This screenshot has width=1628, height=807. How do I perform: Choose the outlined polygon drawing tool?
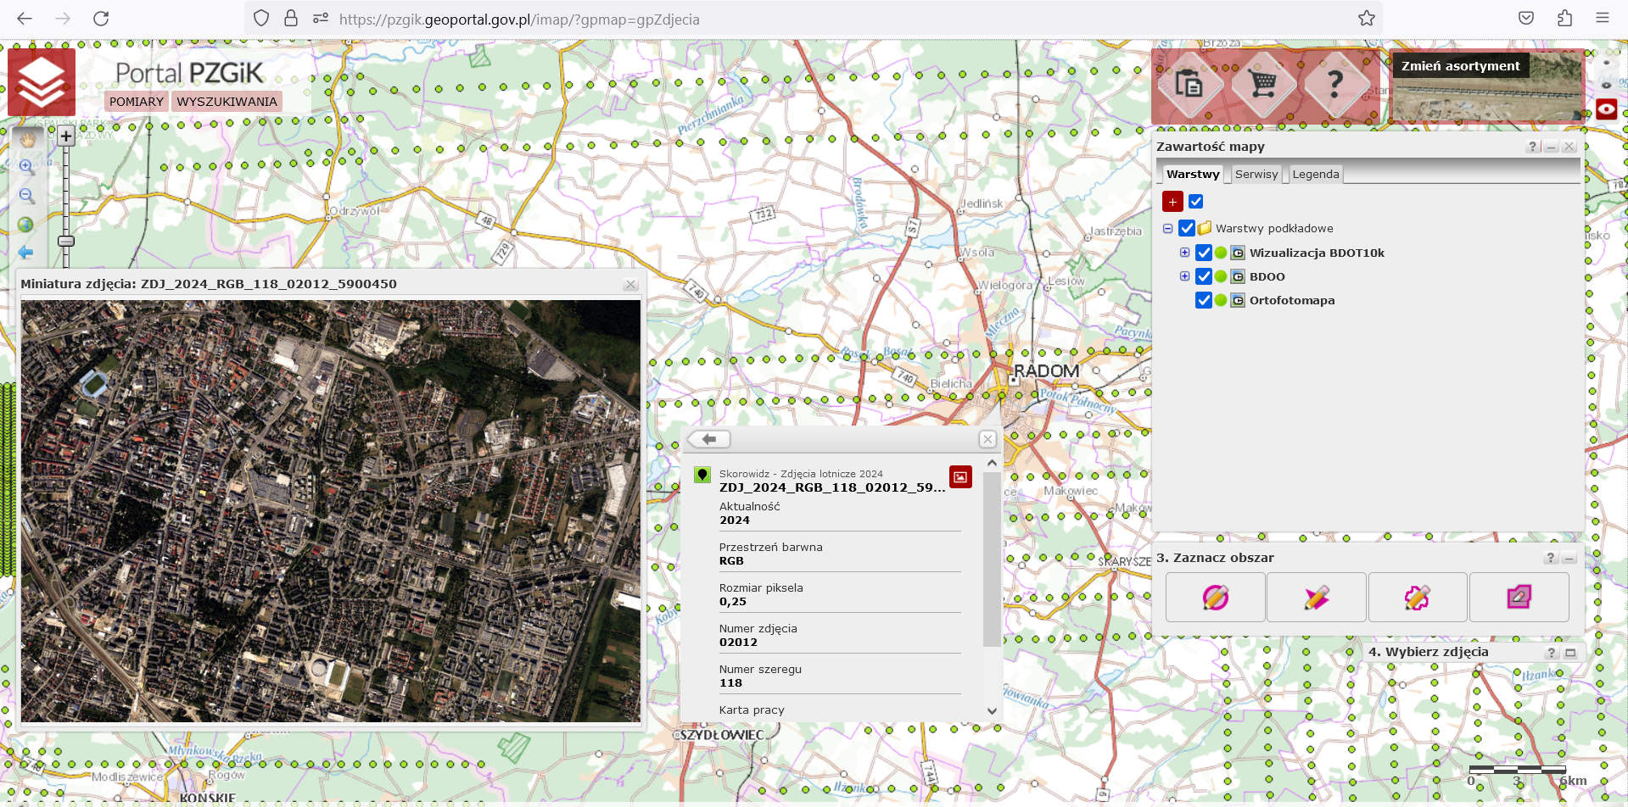pos(1417,598)
